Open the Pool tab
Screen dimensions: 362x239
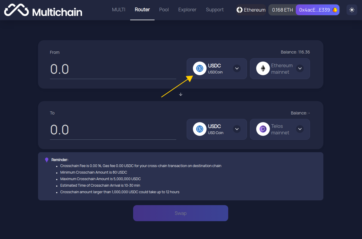pos(164,10)
